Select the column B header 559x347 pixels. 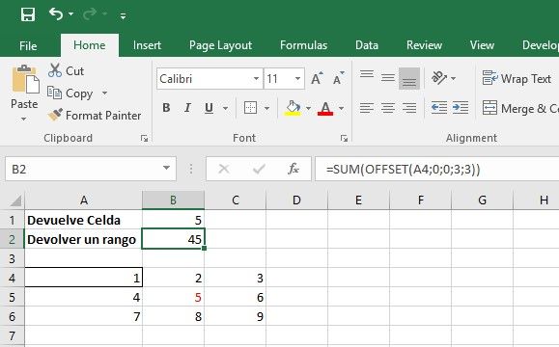[x=173, y=200]
